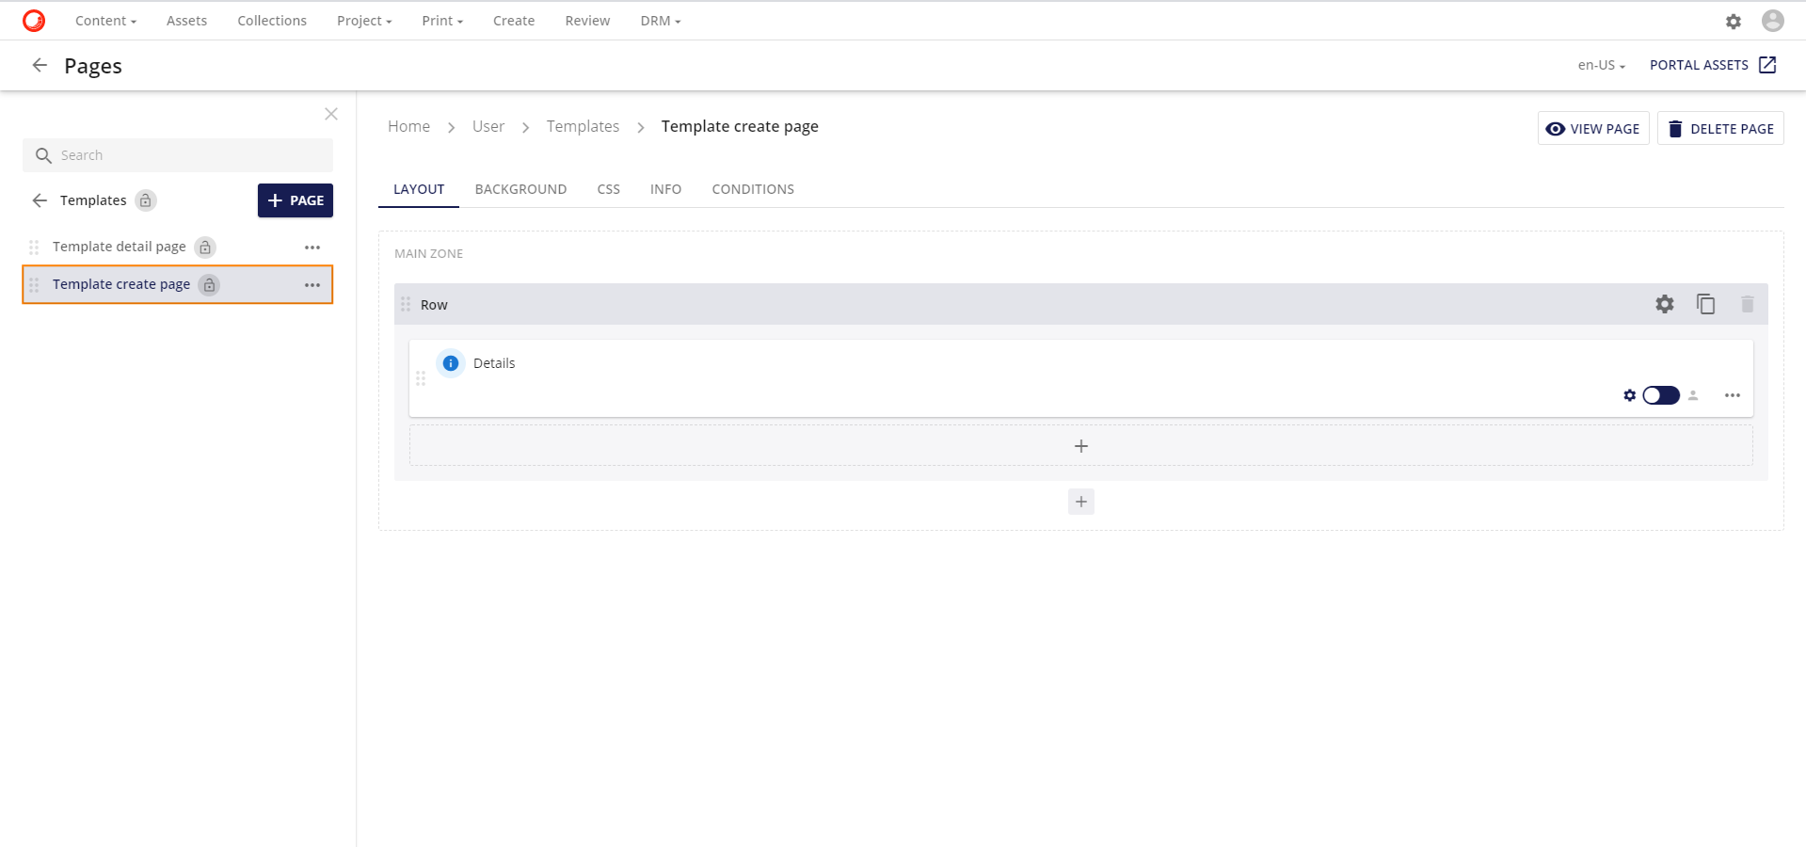Delete the Row with trash icon
This screenshot has width=1806, height=847.
(x=1747, y=304)
